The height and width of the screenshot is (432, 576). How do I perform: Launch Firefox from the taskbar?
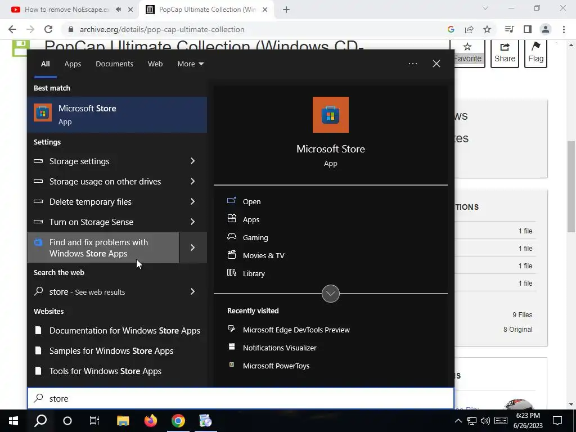(150, 421)
